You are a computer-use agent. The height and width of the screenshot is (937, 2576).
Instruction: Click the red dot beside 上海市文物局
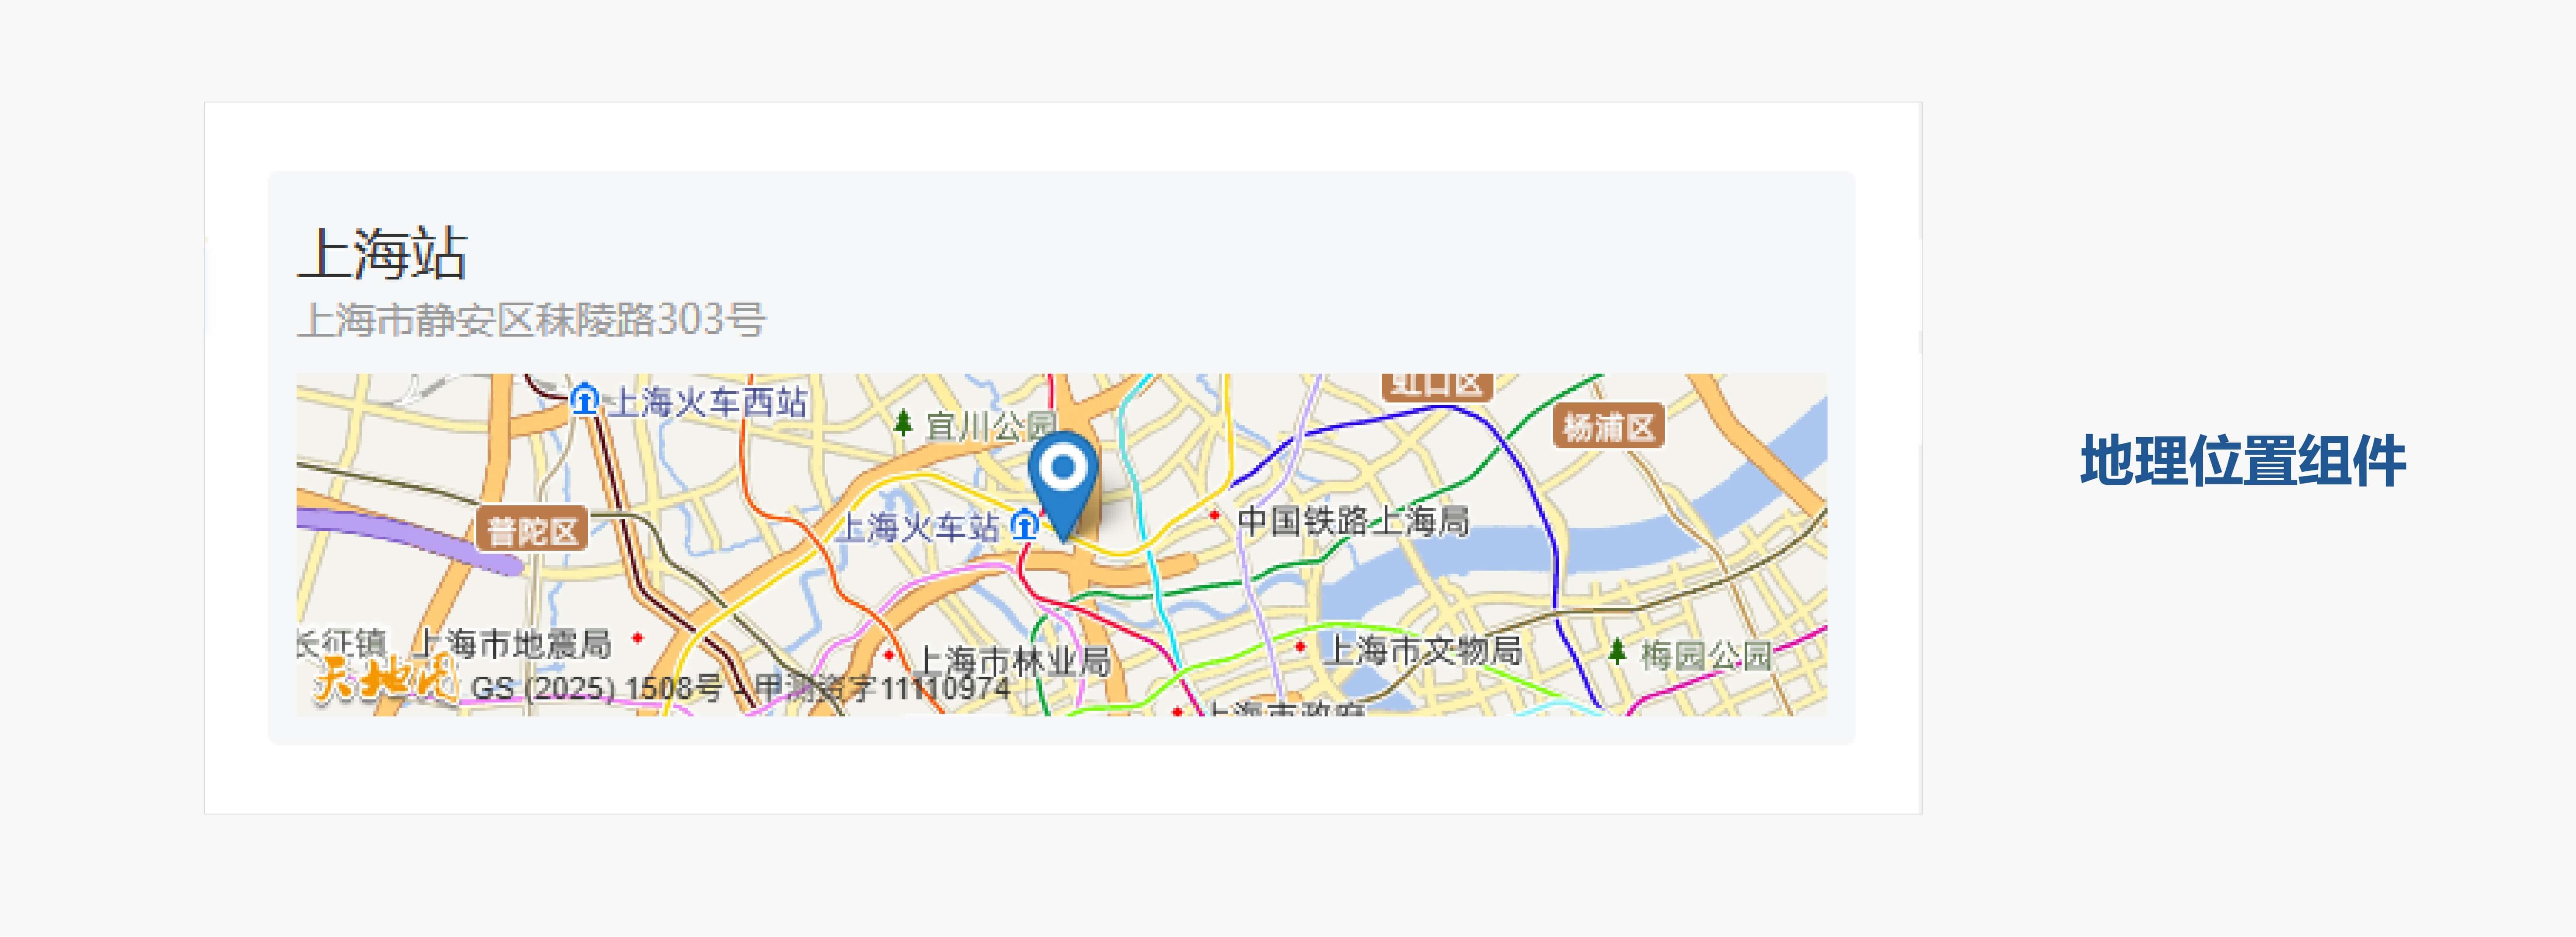pos(1300,647)
